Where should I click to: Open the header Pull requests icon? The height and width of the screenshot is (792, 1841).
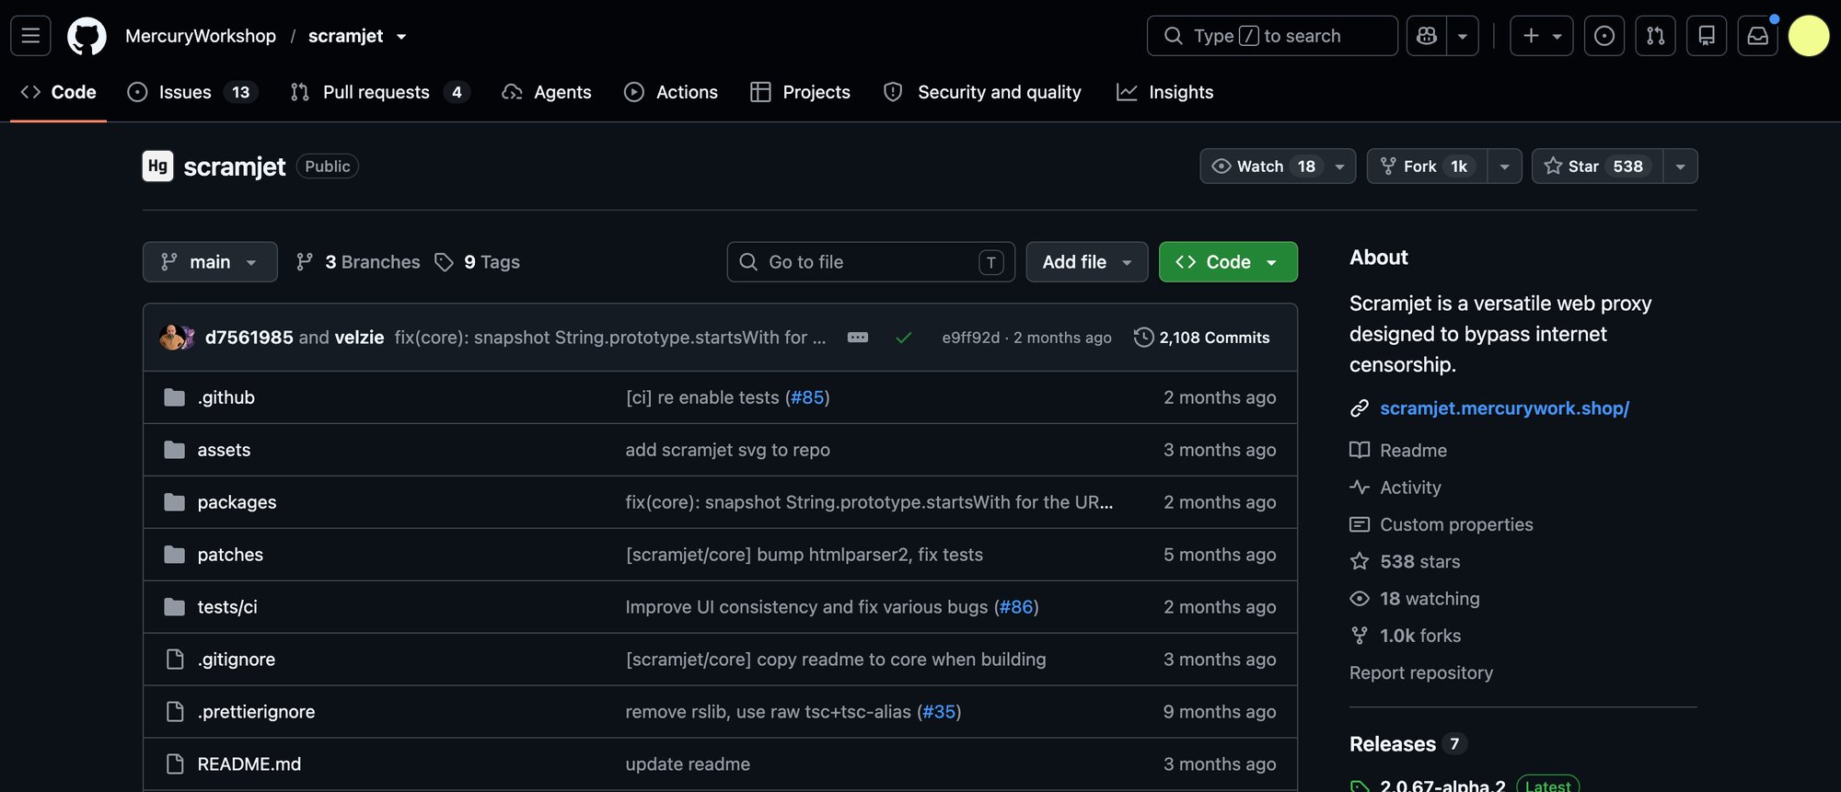click(x=1655, y=36)
